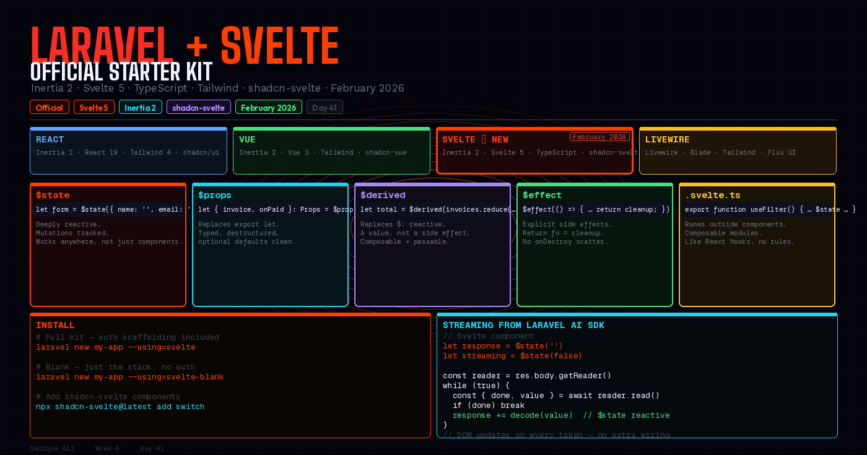Click the "--using=svelte-blank" install command
The width and height of the screenshot is (867, 455).
(x=129, y=376)
